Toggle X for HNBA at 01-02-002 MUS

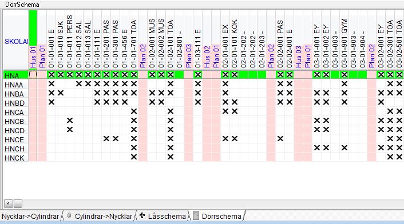point(161,93)
